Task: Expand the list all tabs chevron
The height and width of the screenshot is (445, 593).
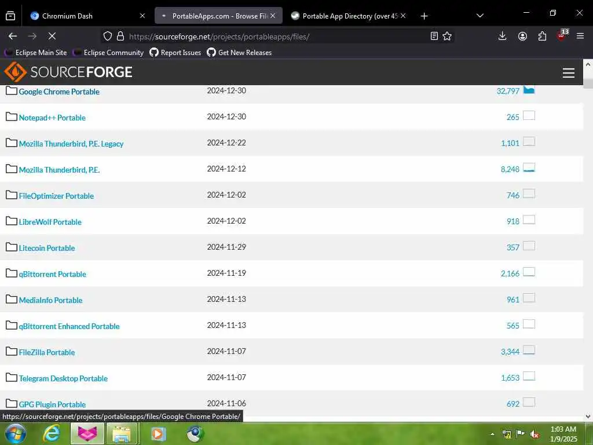Action: pyautogui.click(x=480, y=16)
